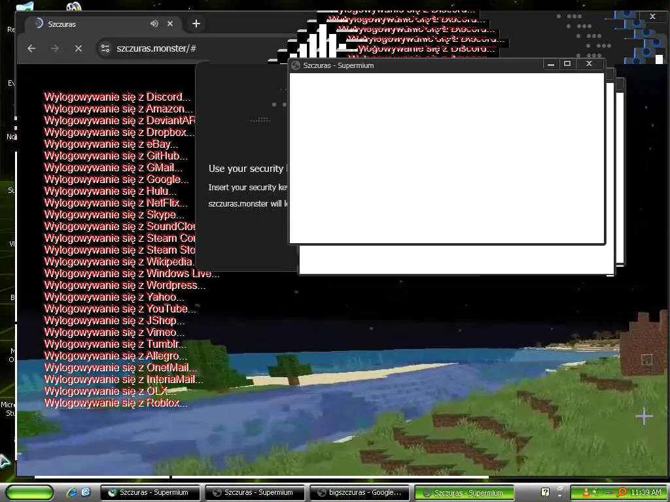670x502 pixels.
Task: Click "Wylogowywanie się z Discord..." in the main list
Action: tap(117, 97)
